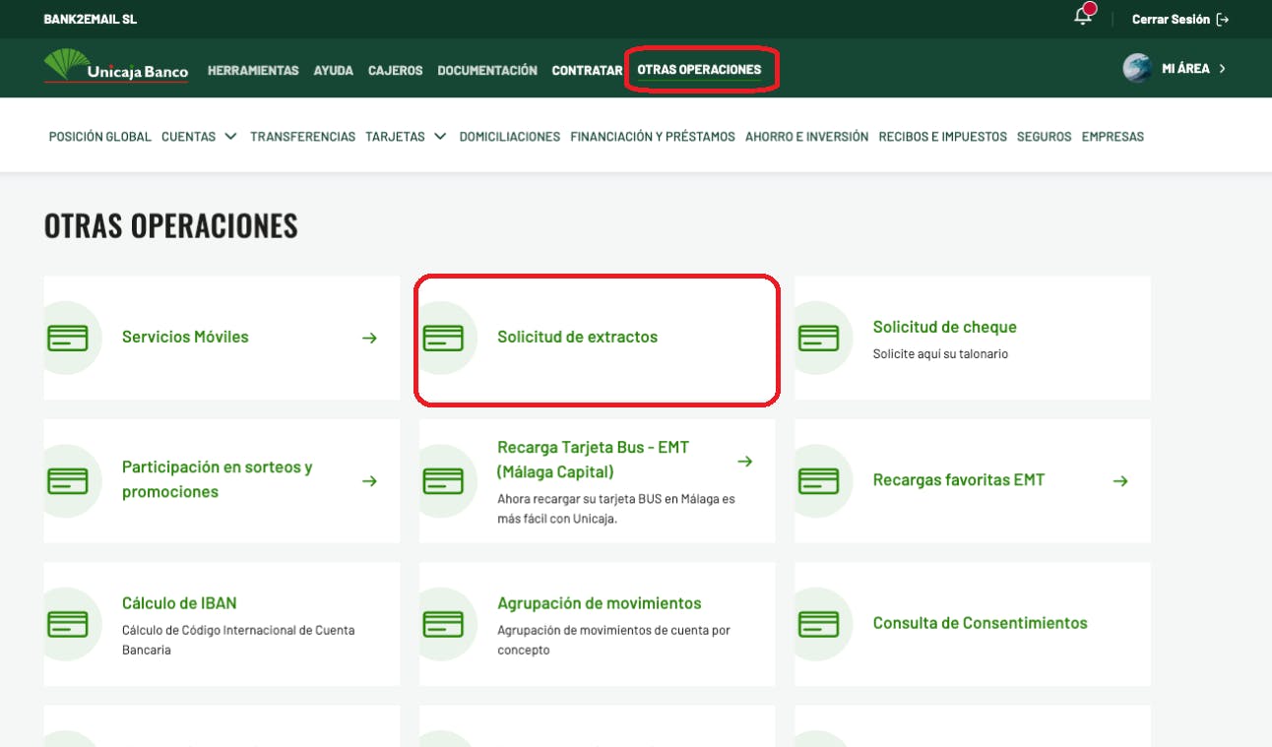Open Participación en sorteos y promociones
Viewport: 1272px width, 747px height.
[x=218, y=479]
